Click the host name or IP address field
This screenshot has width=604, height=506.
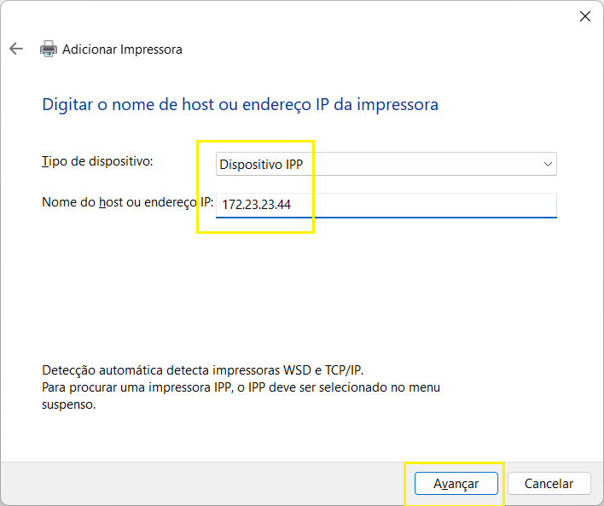point(386,205)
